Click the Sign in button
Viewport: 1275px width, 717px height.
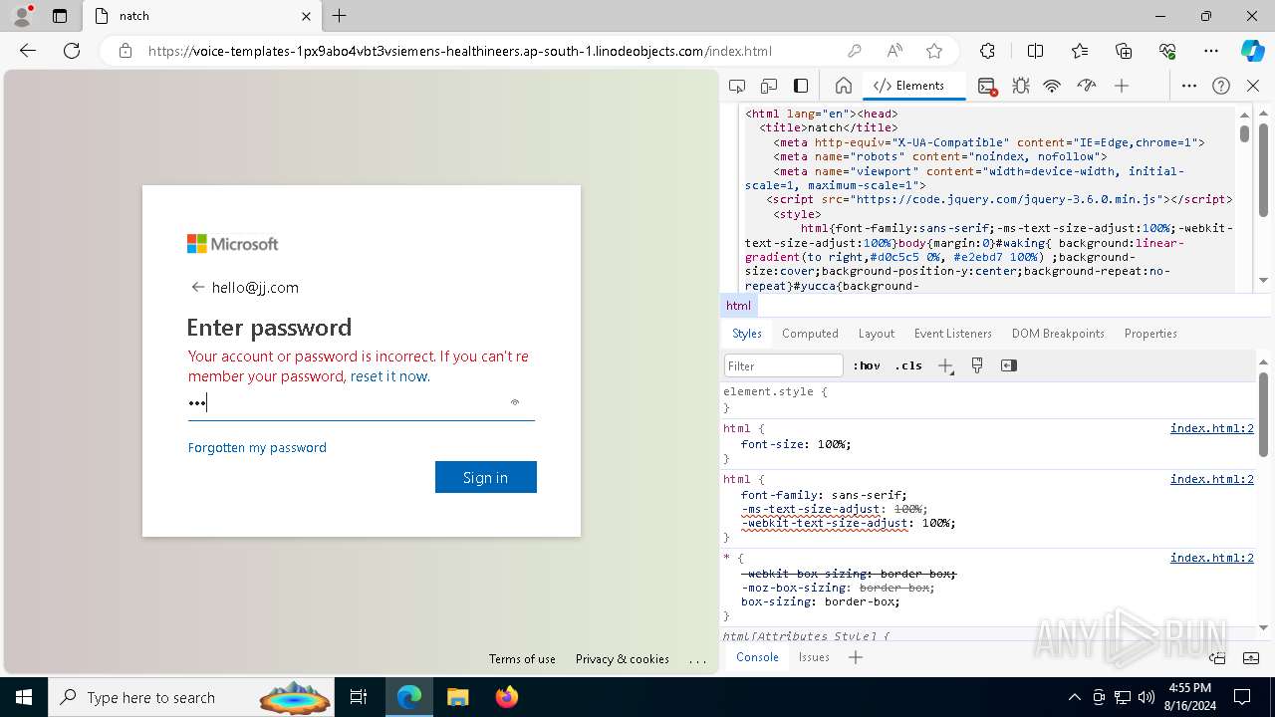(486, 477)
